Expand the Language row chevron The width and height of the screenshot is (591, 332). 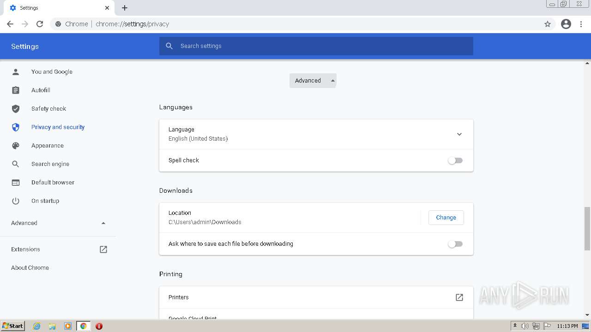459,134
